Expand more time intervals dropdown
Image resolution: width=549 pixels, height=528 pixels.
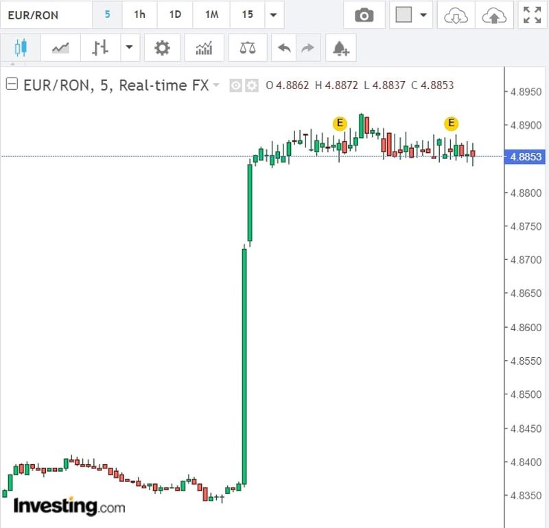(274, 15)
